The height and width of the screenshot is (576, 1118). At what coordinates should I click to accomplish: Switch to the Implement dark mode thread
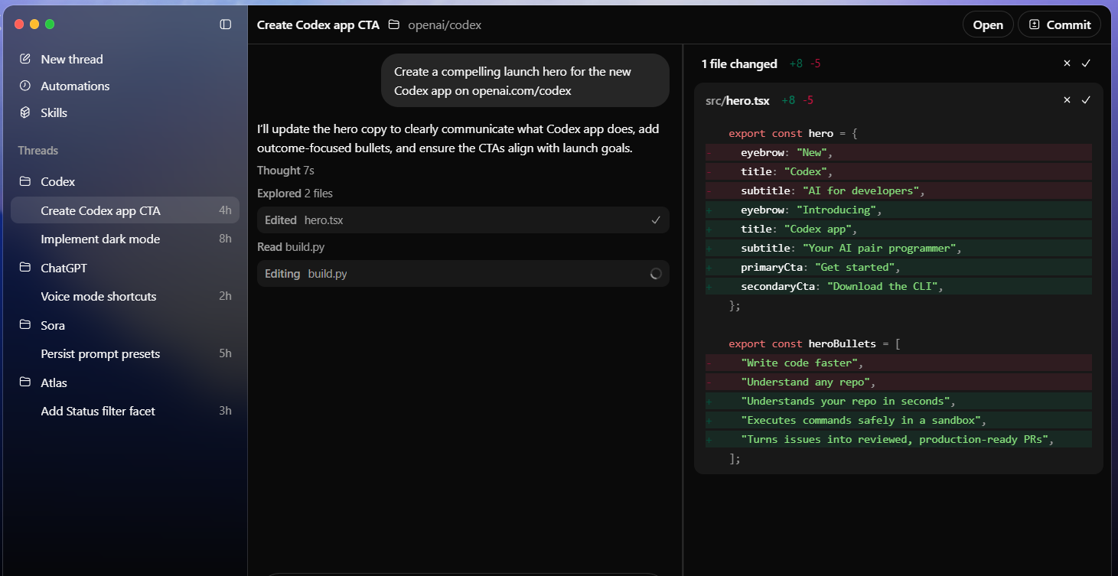pos(100,239)
